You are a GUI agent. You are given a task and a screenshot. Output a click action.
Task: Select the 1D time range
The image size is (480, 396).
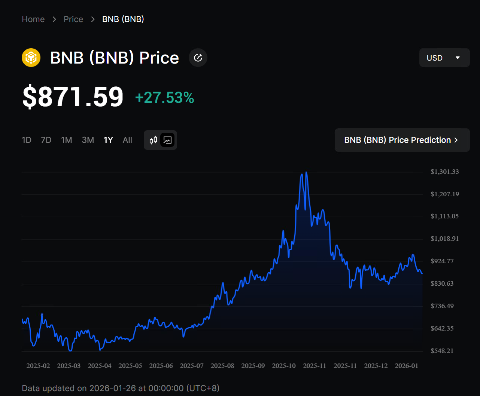pyautogui.click(x=27, y=140)
